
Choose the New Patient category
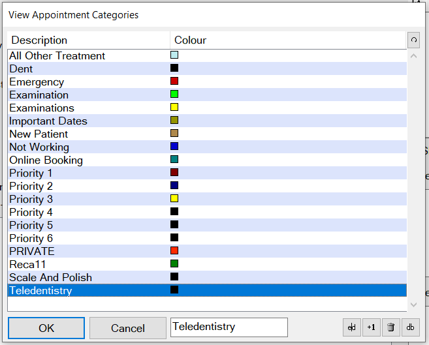point(207,134)
